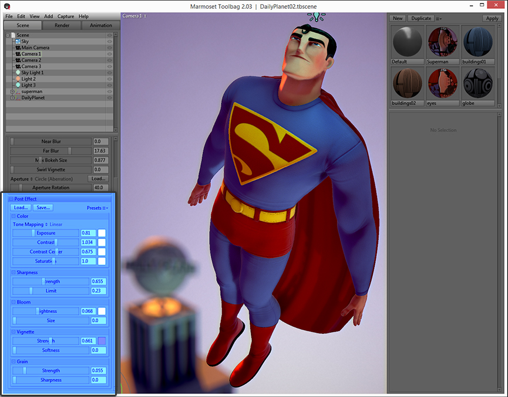508x397 pixels.
Task: Click the Marmoset Toolbag logo in title bar
Action: 7,6
